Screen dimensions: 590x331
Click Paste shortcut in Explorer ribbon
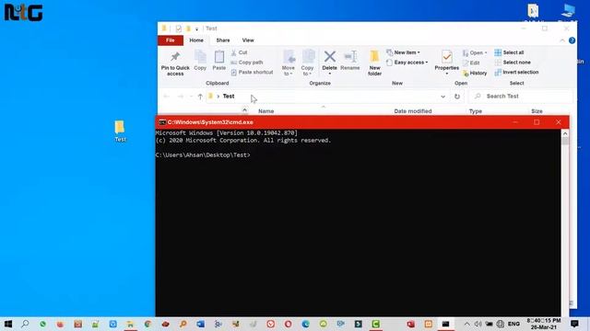[252, 72]
